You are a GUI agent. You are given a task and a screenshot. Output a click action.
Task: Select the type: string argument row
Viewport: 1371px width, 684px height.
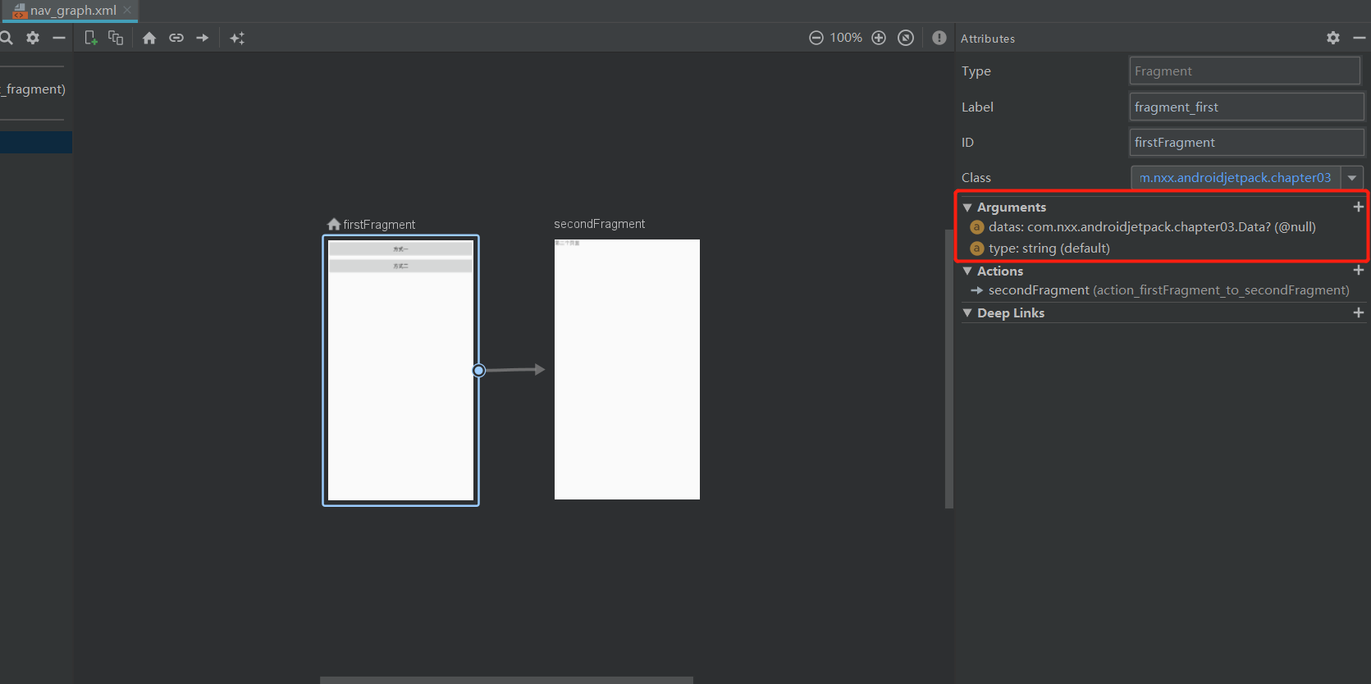[1163, 248]
